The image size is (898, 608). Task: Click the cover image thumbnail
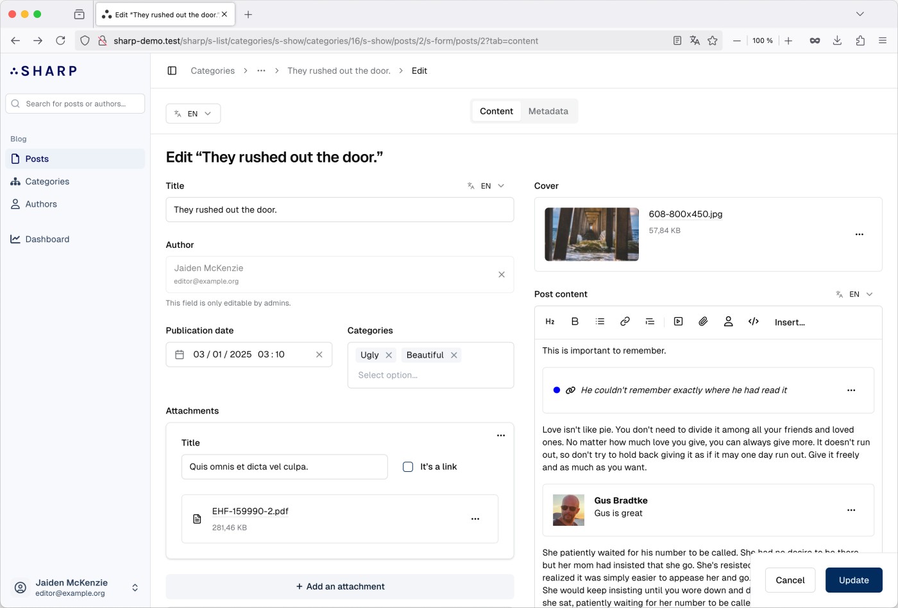click(x=591, y=234)
